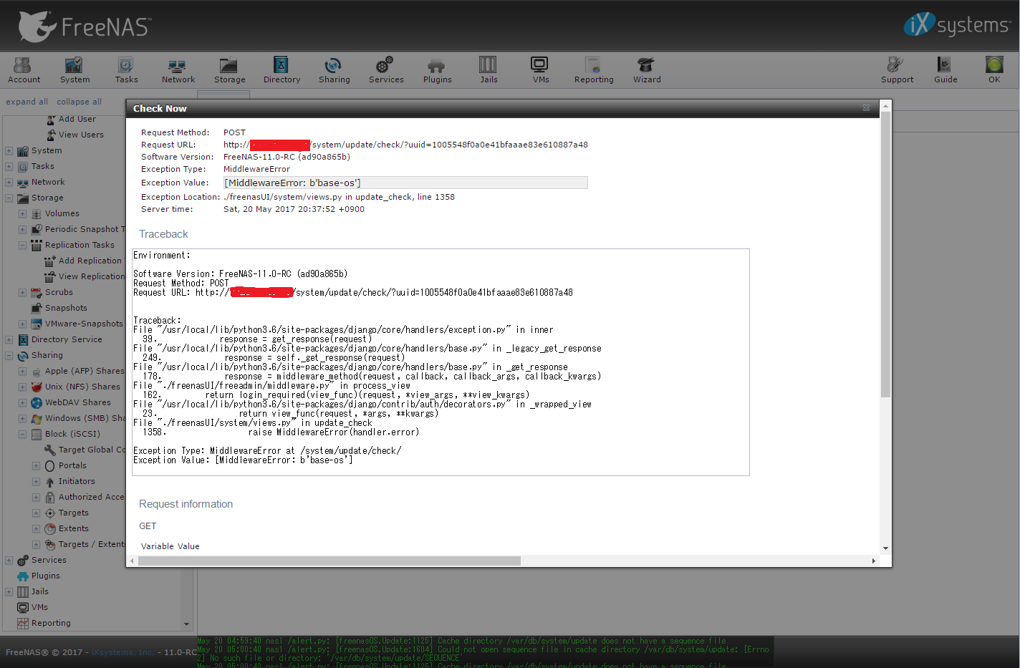This screenshot has height=668, width=1020.
Task: Click expand all link in sidebar
Action: [27, 102]
